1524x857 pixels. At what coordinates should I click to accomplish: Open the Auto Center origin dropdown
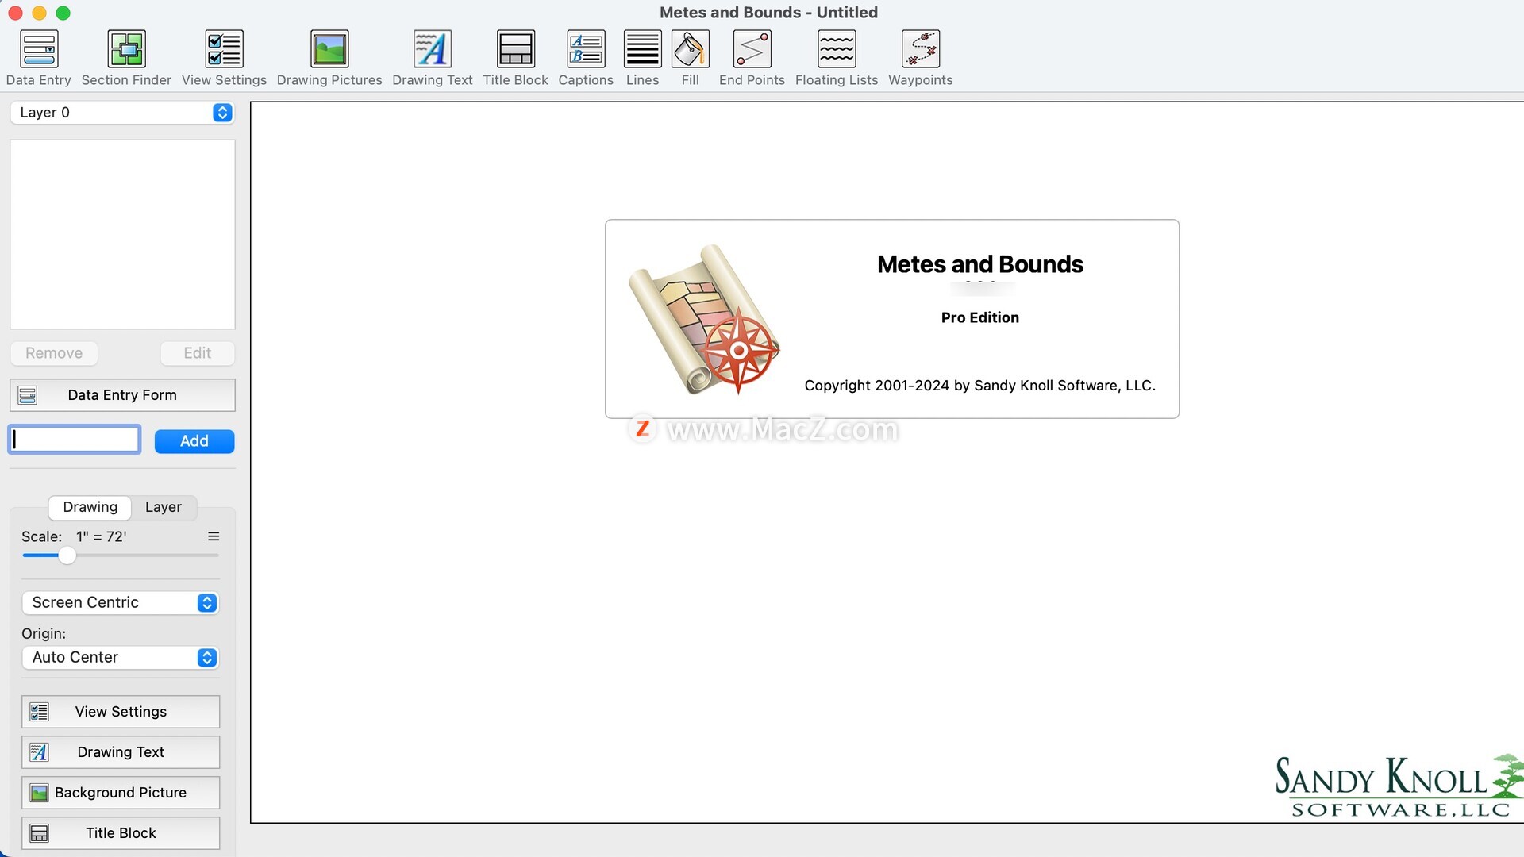(x=121, y=657)
